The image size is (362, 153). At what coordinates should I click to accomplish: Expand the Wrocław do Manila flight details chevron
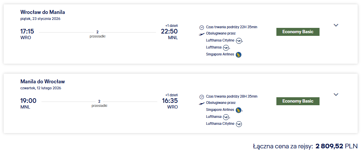(336, 25)
